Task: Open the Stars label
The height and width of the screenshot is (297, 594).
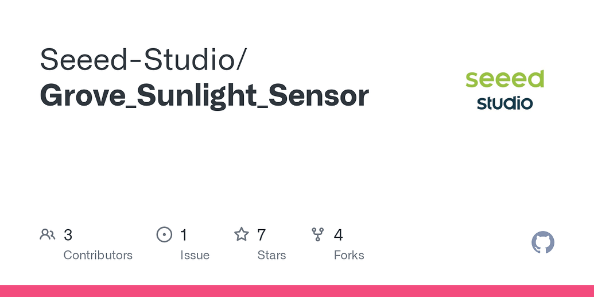Action: pos(271,255)
